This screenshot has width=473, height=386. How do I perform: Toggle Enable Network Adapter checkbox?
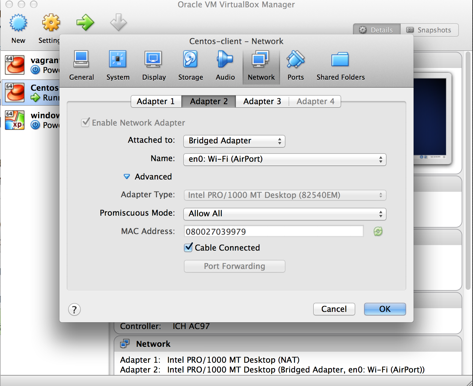coord(85,122)
